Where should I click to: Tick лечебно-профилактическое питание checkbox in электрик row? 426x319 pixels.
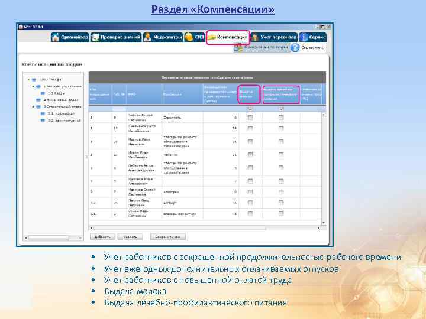(x=281, y=192)
